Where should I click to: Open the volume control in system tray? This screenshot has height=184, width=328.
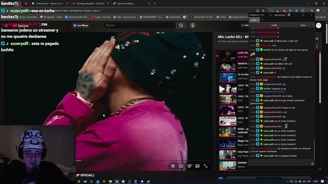pos(304,181)
